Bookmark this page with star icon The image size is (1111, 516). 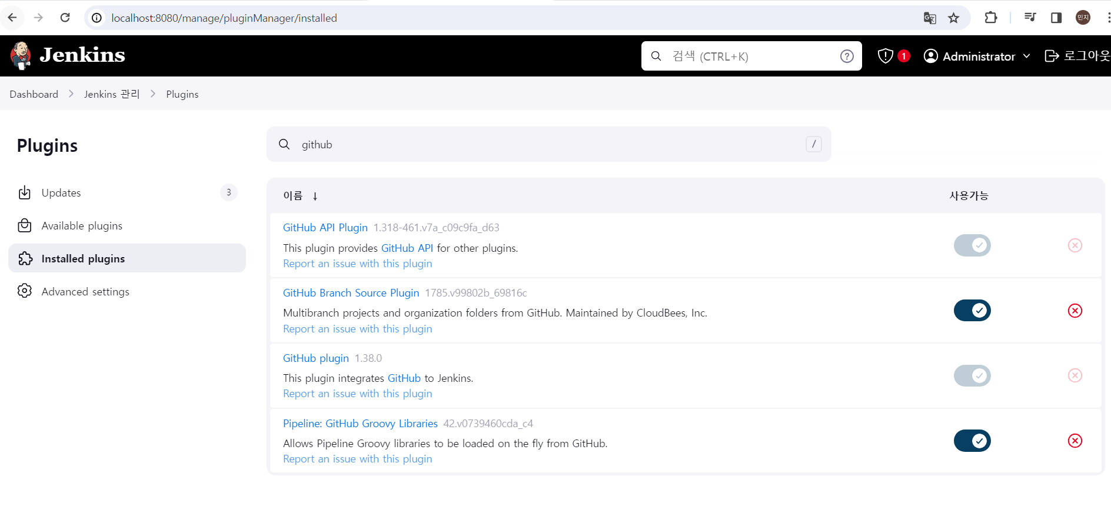(x=954, y=18)
